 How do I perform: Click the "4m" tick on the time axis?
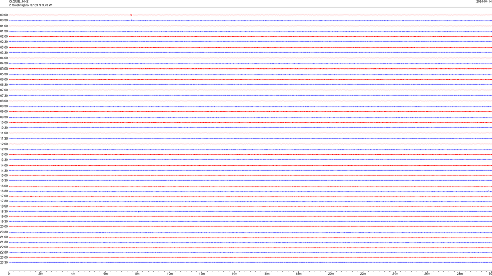click(x=73, y=274)
